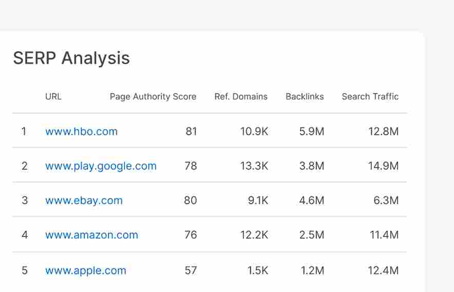Click the 12.2K ref domains for amazon

coord(254,235)
